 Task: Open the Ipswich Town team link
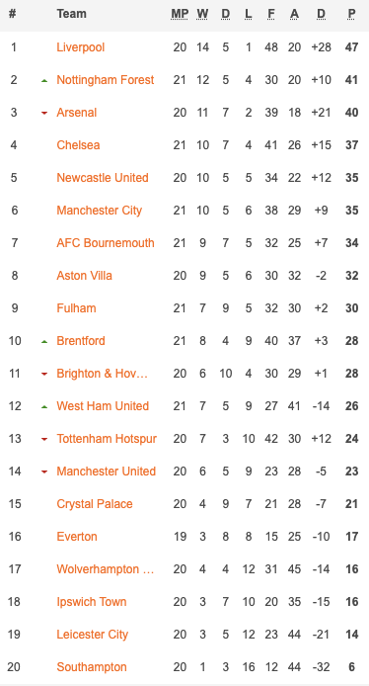click(x=92, y=602)
